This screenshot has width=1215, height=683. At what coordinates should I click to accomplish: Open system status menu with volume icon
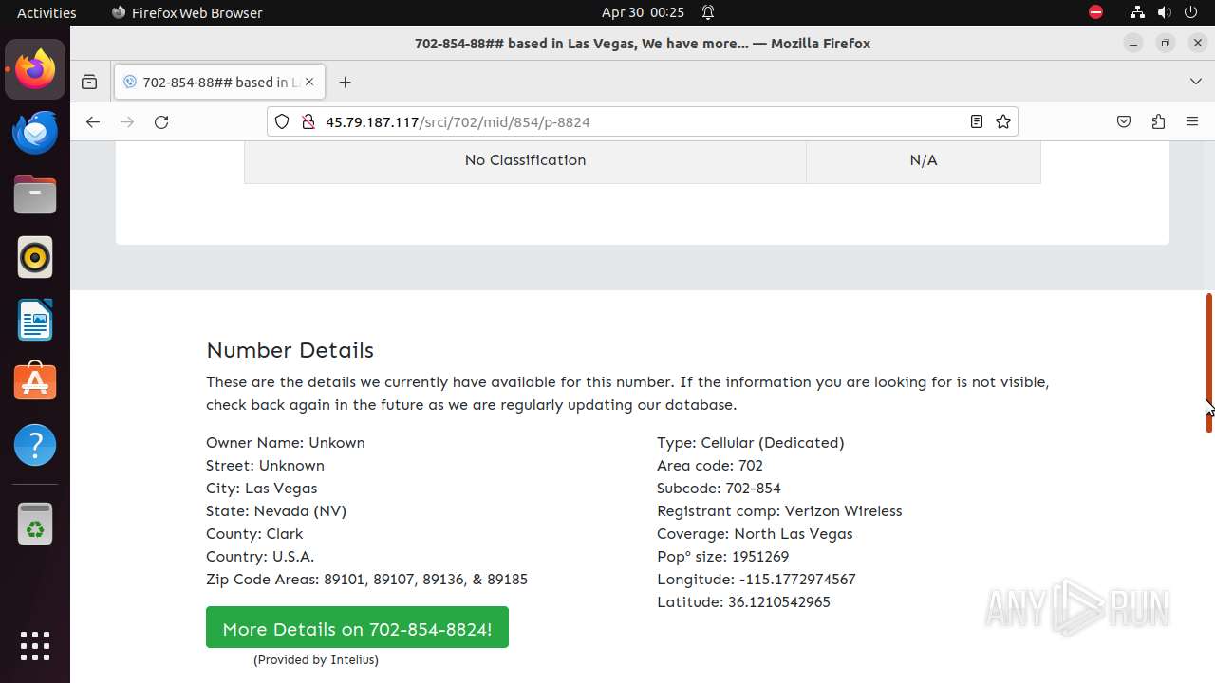coord(1164,12)
